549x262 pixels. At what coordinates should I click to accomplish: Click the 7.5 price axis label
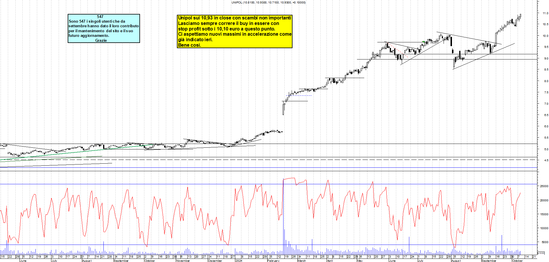(x=546, y=93)
